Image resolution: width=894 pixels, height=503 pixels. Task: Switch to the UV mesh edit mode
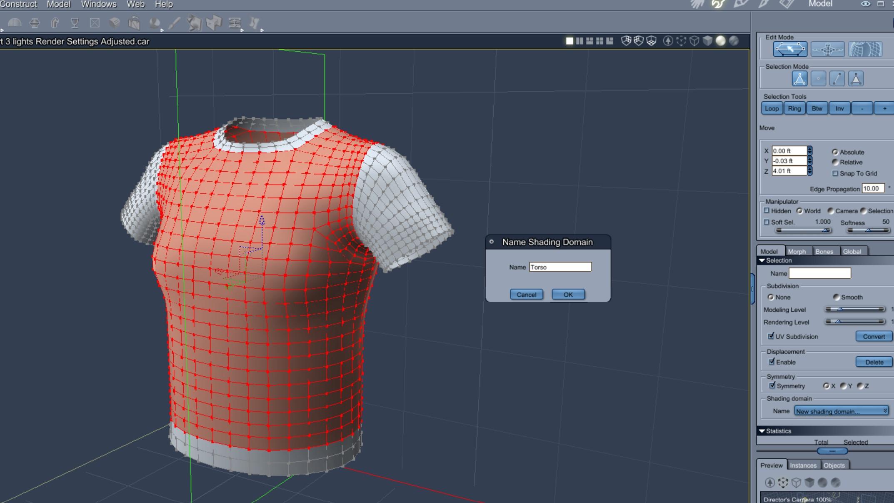coord(865,50)
